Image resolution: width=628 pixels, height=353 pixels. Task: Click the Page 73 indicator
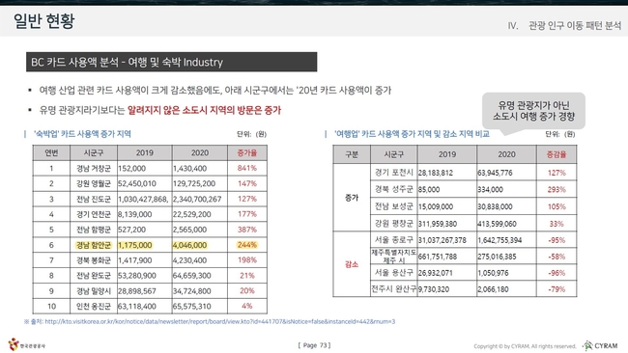click(x=314, y=345)
